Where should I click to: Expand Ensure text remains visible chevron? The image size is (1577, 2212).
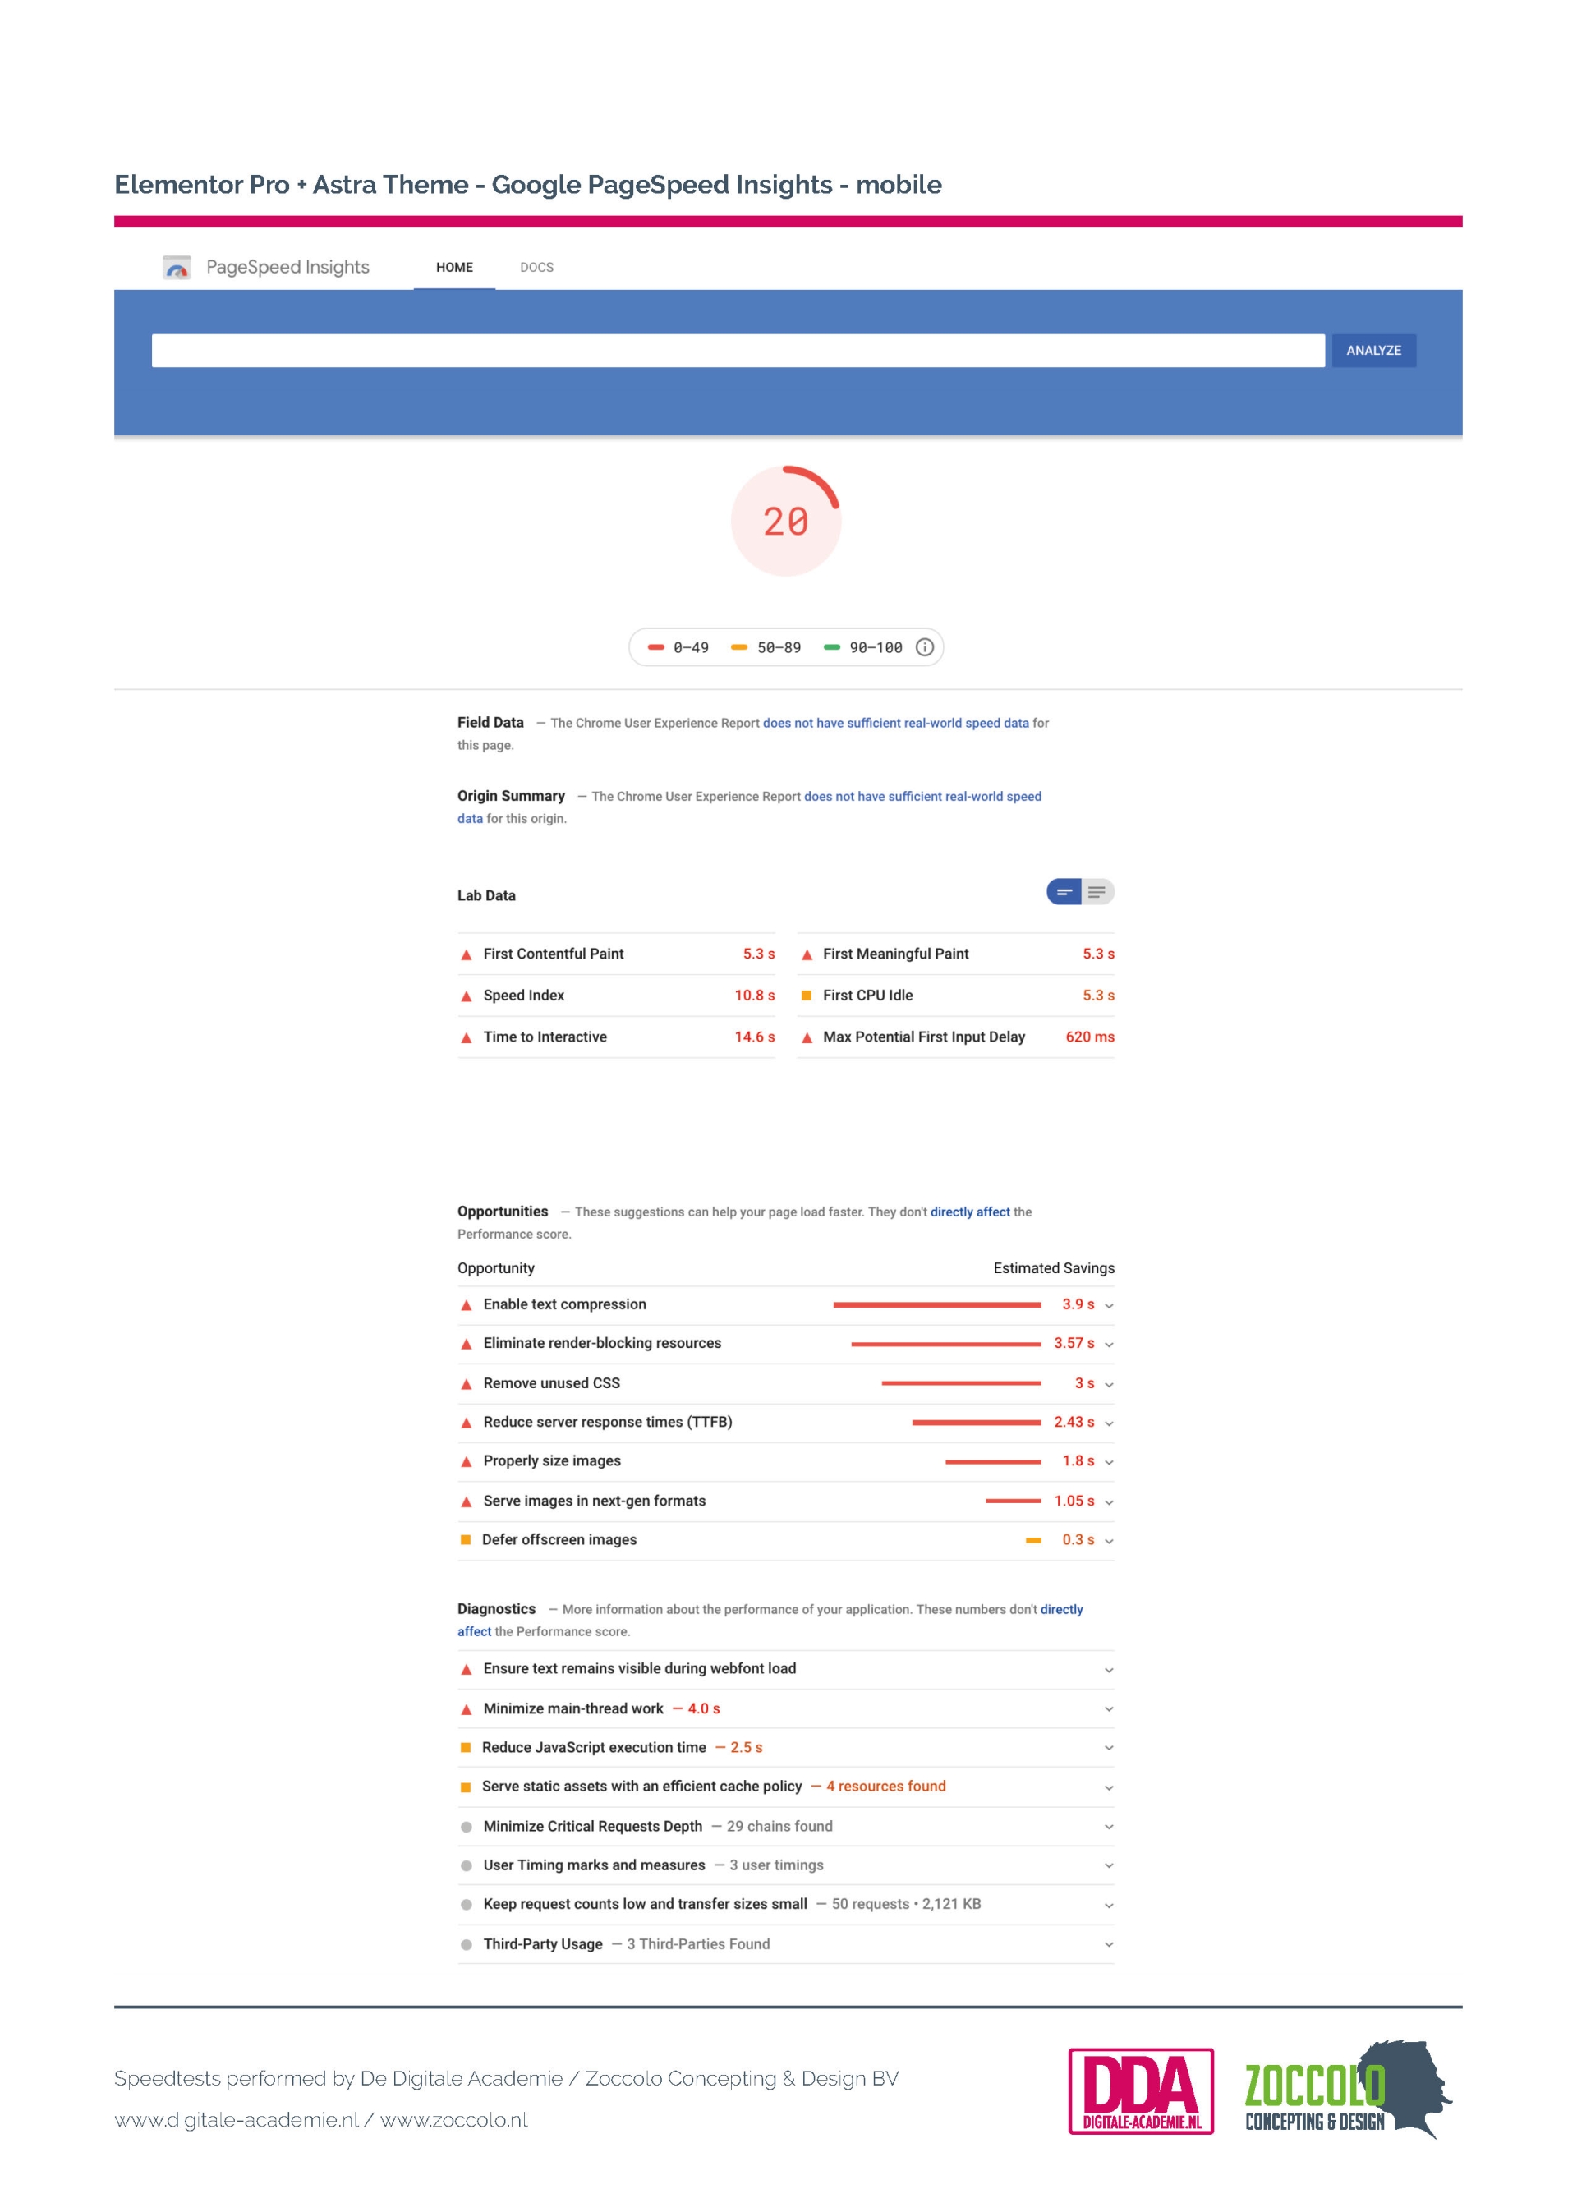(1109, 1670)
